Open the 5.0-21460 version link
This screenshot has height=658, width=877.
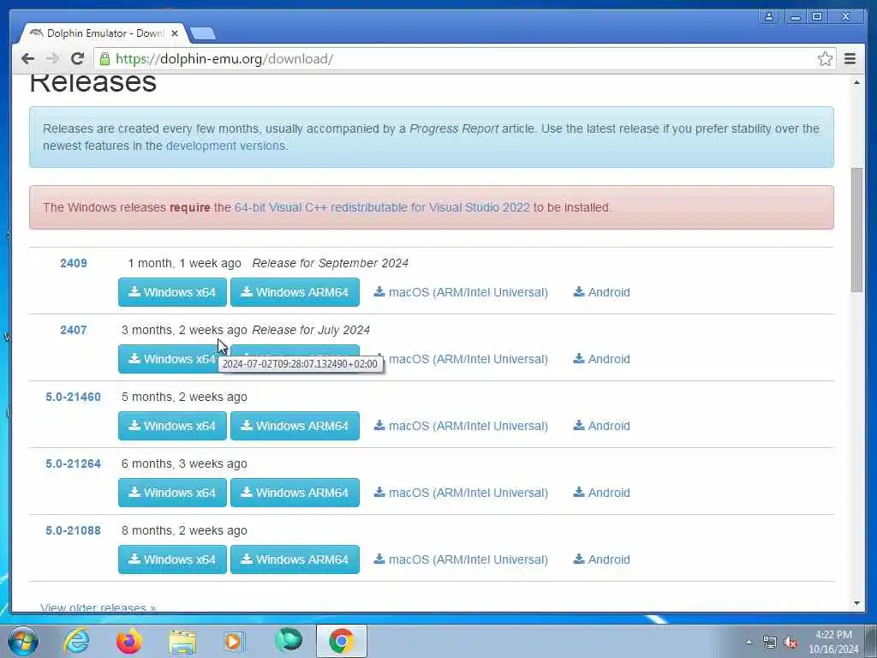tap(74, 398)
